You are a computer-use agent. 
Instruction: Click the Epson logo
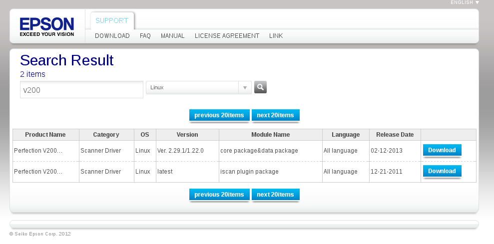click(47, 27)
